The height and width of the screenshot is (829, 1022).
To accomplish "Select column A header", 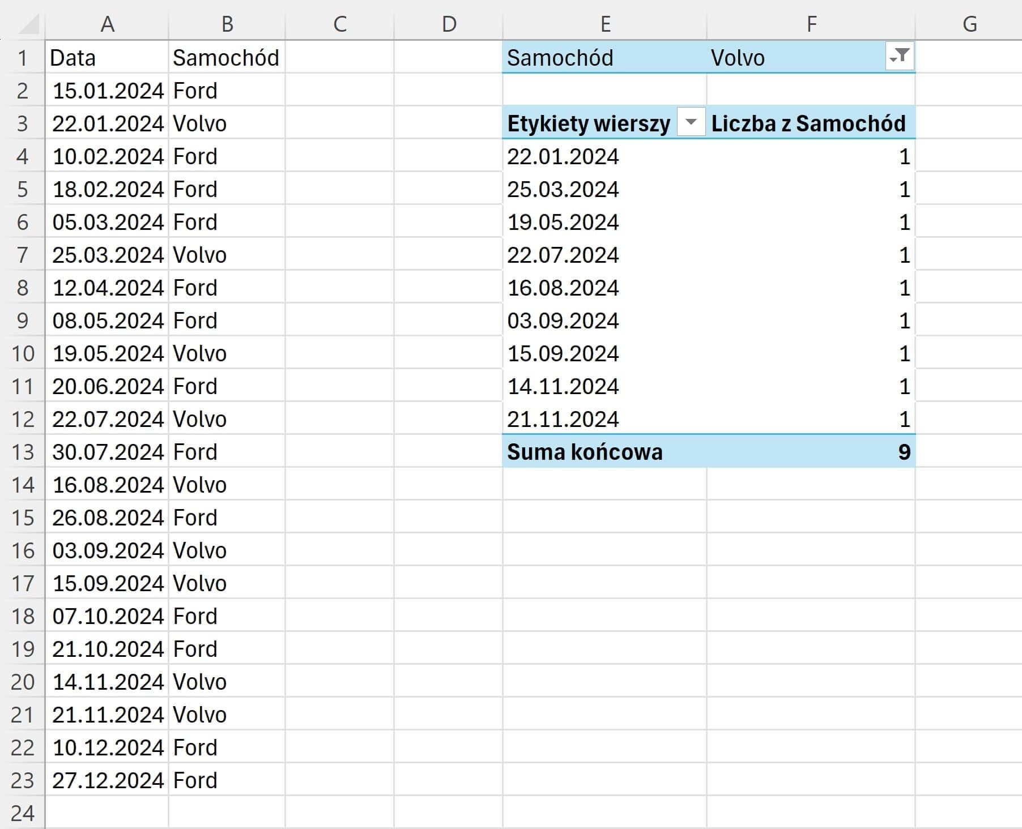I will coord(107,24).
